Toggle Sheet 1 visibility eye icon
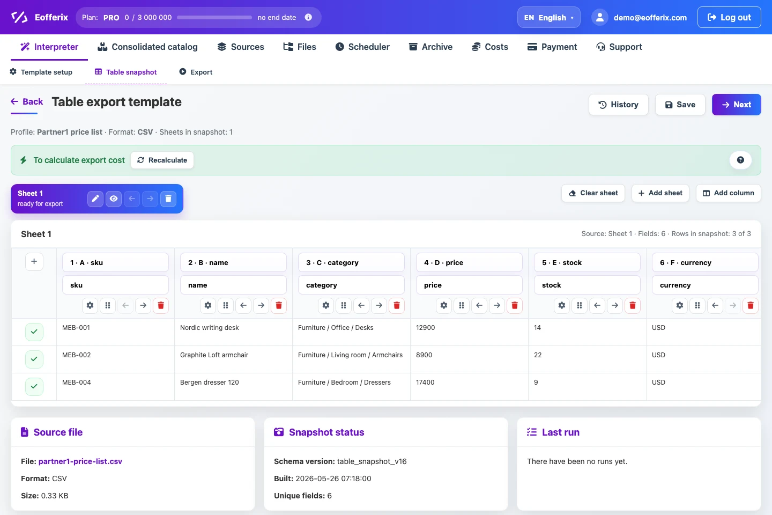Image resolution: width=772 pixels, height=515 pixels. pyautogui.click(x=114, y=198)
